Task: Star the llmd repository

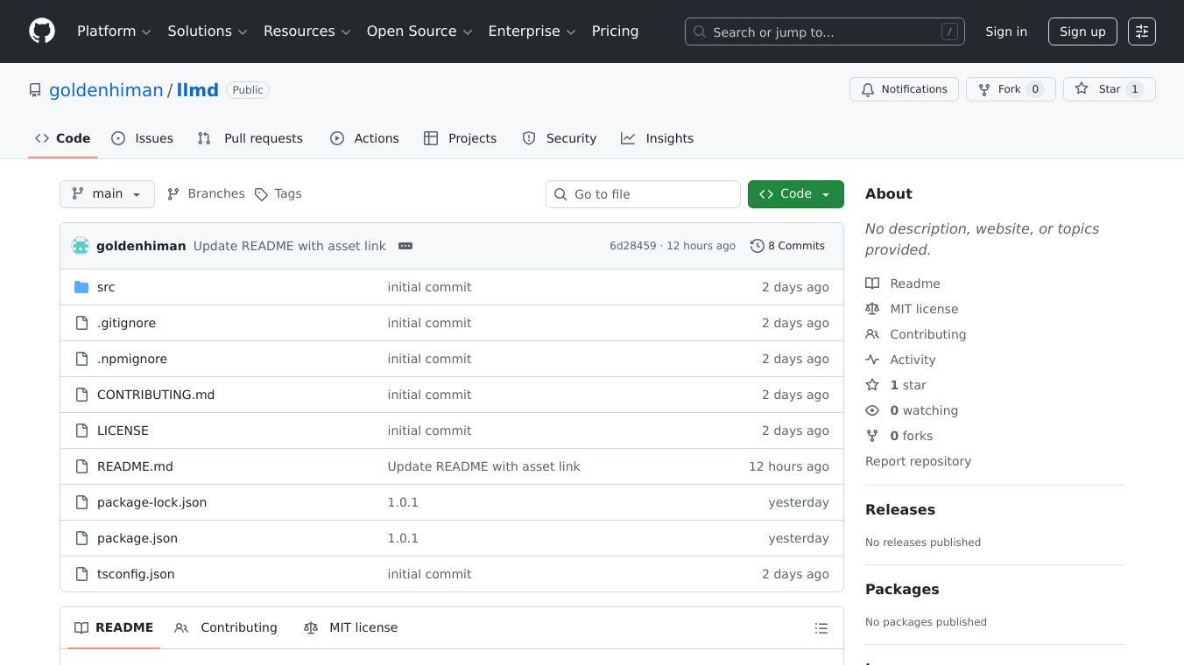Action: coord(1109,89)
